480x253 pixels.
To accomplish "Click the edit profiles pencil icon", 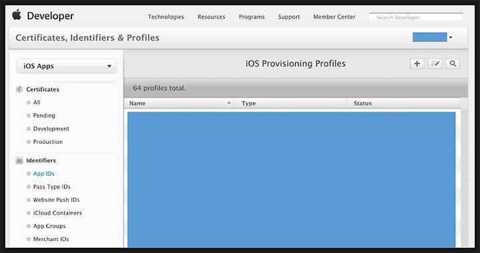I will 435,63.
